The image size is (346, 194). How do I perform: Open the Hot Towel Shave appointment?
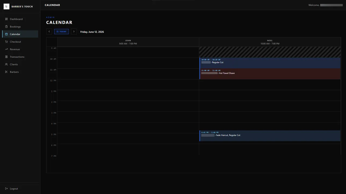click(270, 74)
